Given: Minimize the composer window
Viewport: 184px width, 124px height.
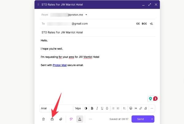Looking at the screenshot, I should click(x=144, y=5).
